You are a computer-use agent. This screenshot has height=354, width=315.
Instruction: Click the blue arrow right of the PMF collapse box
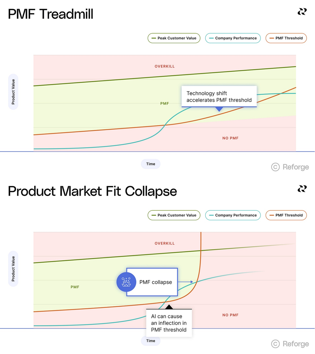pos(185,282)
